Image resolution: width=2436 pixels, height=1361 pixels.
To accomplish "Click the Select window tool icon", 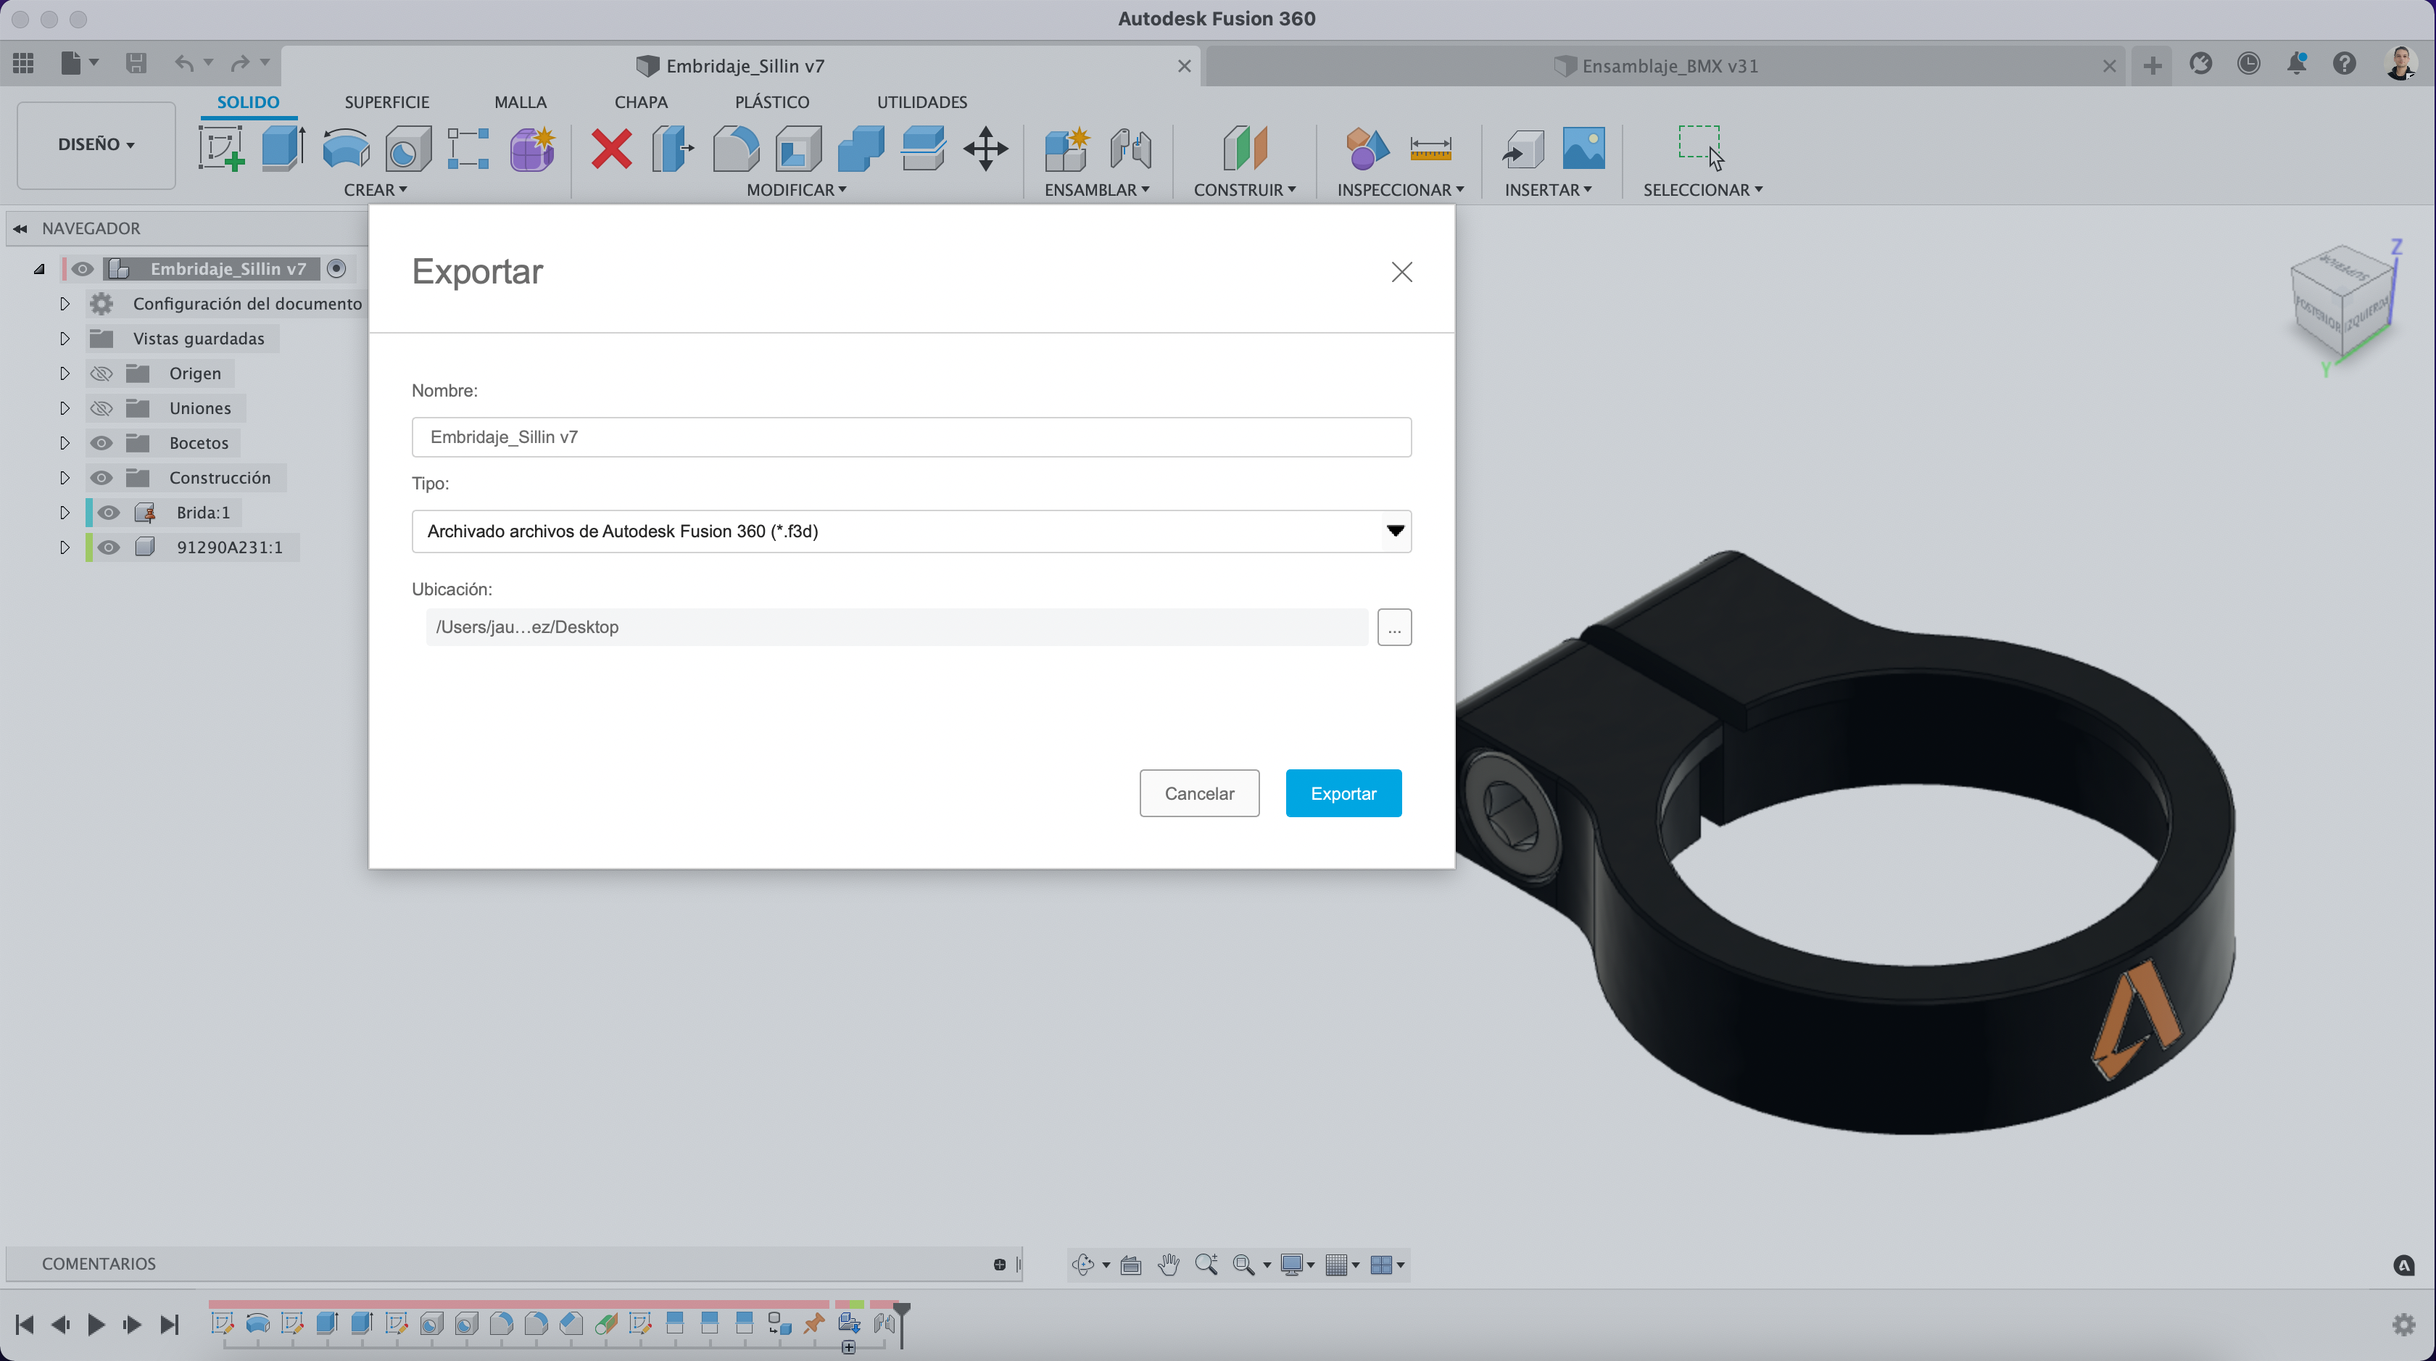I will pos(1702,147).
